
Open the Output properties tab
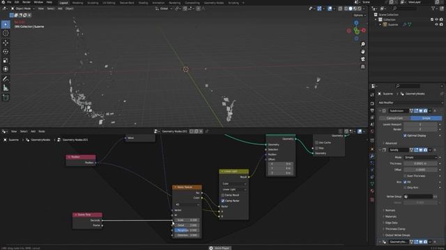point(372,110)
